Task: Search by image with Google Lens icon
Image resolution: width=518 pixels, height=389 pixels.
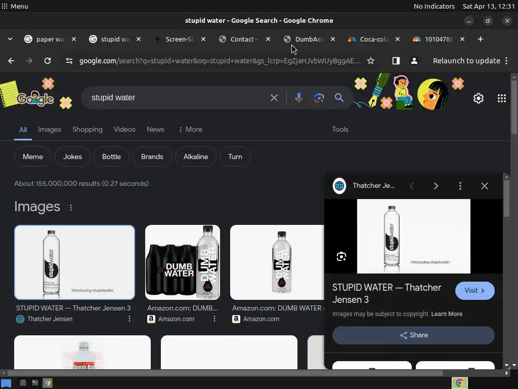Action: point(319,98)
